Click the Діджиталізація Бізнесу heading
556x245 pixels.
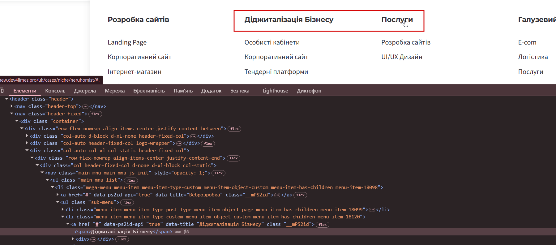click(x=289, y=19)
